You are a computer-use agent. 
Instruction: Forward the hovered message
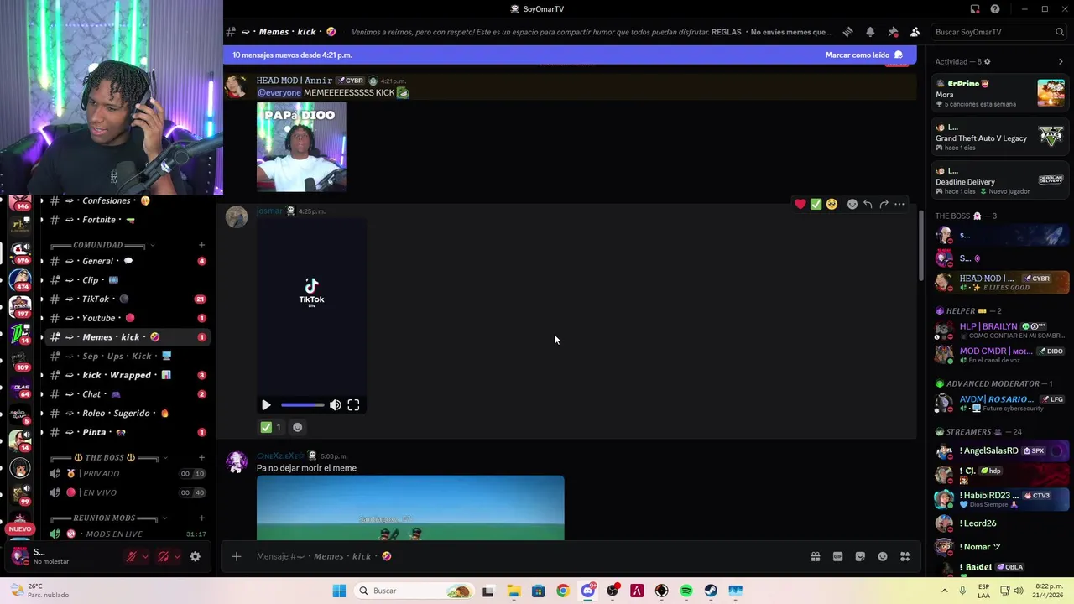pyautogui.click(x=884, y=204)
